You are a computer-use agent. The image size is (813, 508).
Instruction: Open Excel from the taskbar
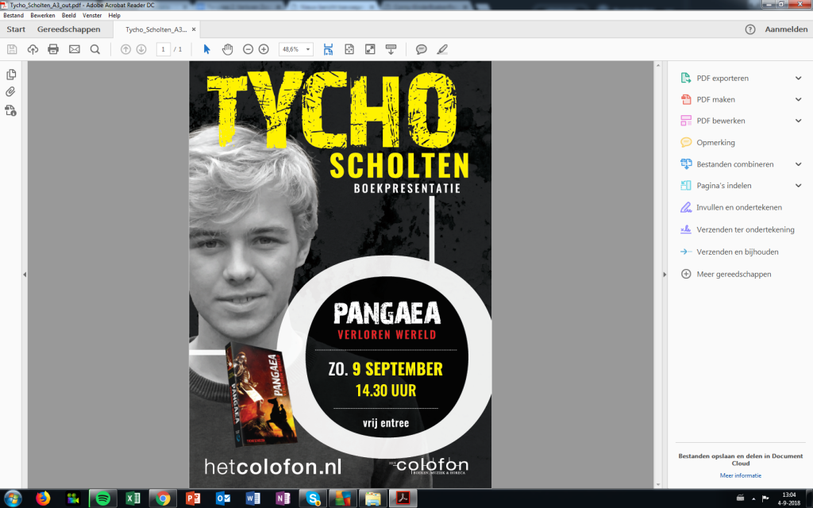pyautogui.click(x=133, y=498)
